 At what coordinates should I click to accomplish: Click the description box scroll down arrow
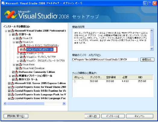[152, 49]
